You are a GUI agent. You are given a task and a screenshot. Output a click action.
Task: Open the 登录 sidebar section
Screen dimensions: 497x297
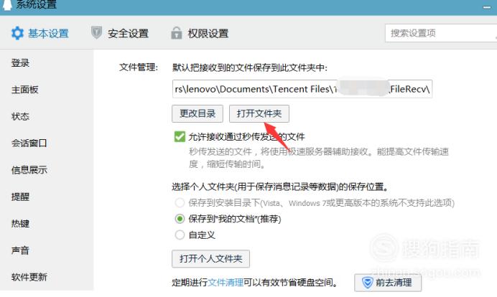click(20, 63)
